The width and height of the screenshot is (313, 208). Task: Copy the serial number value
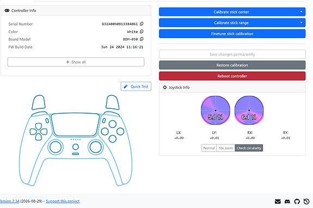point(142,24)
